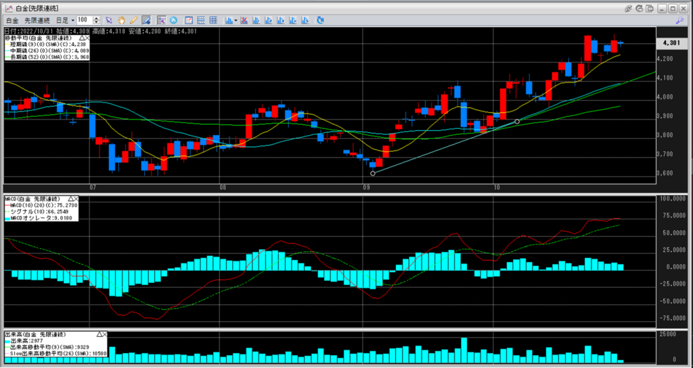Click the 白金 symbol menu item
This screenshot has height=368, width=693.
12,21
